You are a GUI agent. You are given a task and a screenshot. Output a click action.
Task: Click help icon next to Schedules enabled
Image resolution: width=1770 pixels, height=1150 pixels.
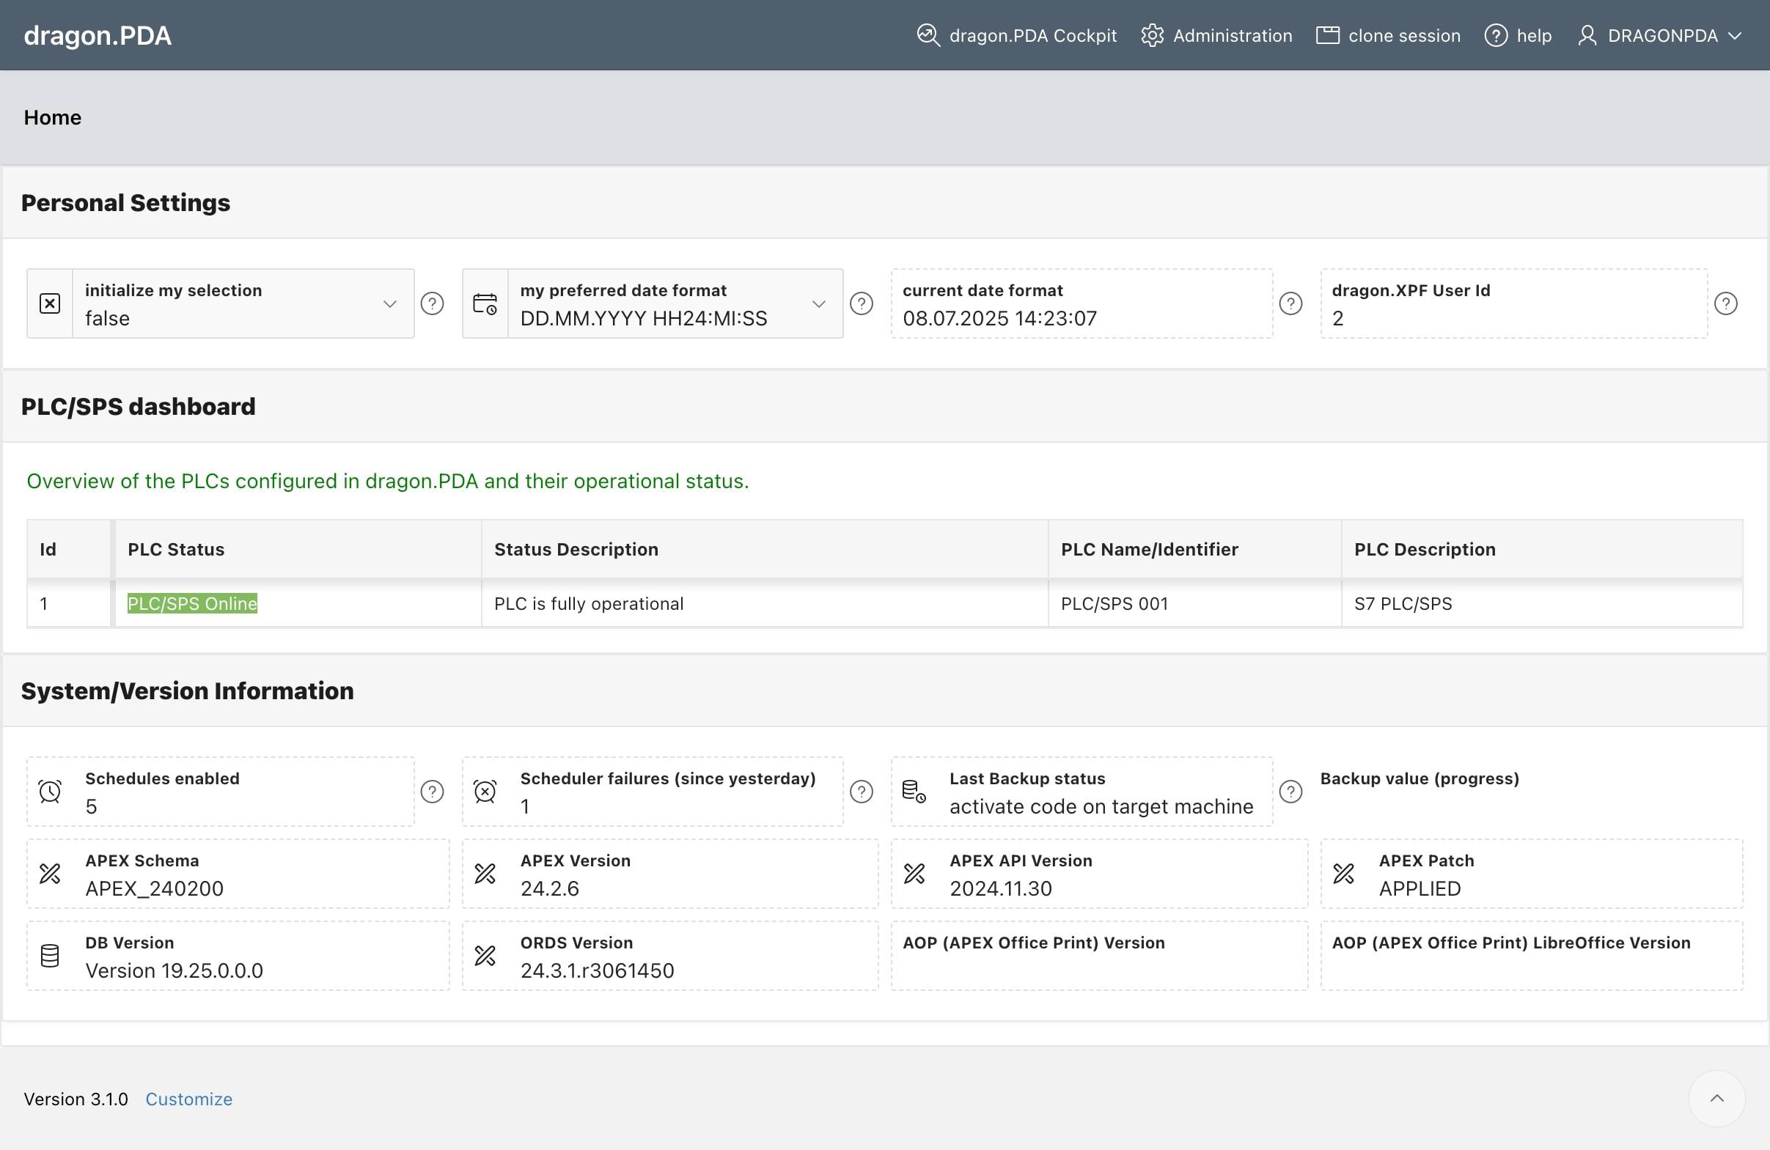(x=432, y=792)
